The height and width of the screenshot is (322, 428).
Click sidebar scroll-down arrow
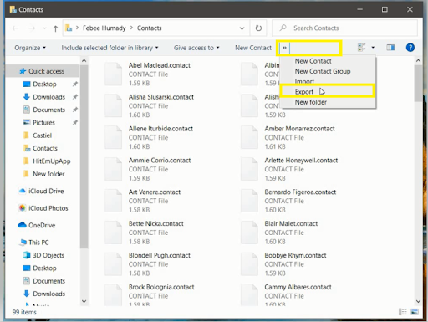tap(84, 301)
